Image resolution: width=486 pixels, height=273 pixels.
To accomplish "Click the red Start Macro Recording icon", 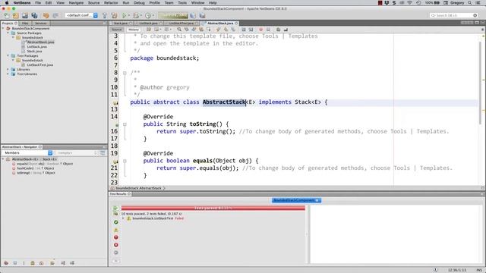I will [x=260, y=30].
